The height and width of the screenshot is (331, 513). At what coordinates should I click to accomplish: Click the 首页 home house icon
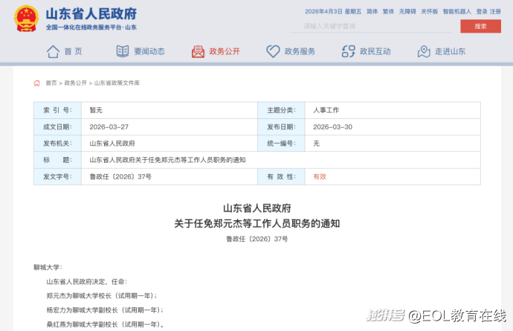[53, 51]
